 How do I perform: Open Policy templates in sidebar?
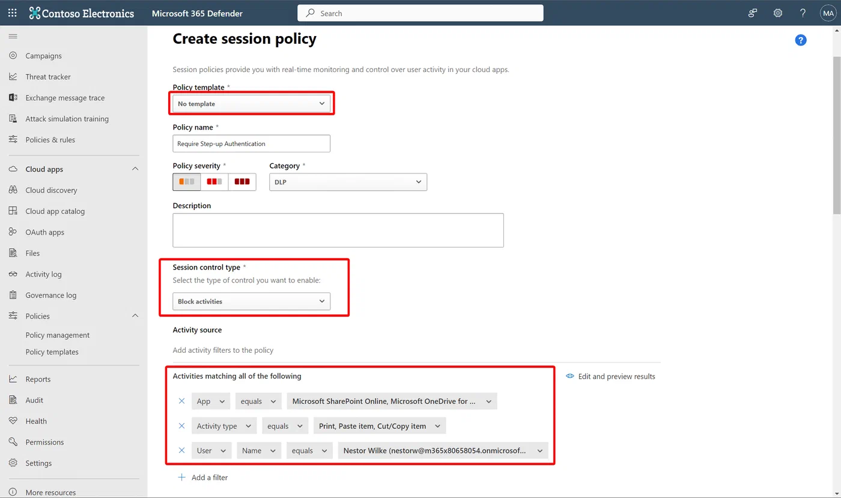pos(52,352)
